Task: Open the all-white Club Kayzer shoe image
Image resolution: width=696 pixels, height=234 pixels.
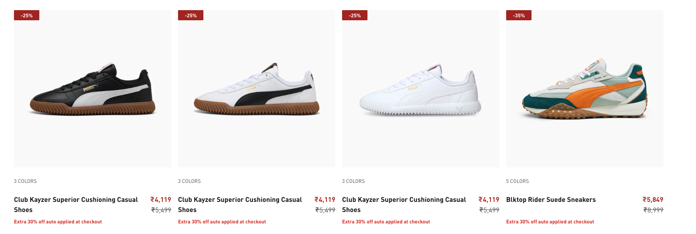Action: 421,90
